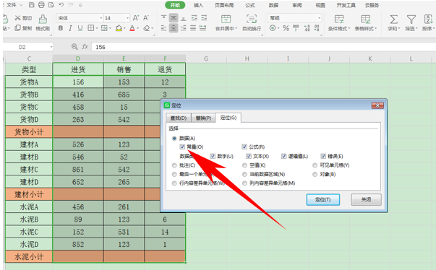Click the Align Right icon

(x=183, y=28)
